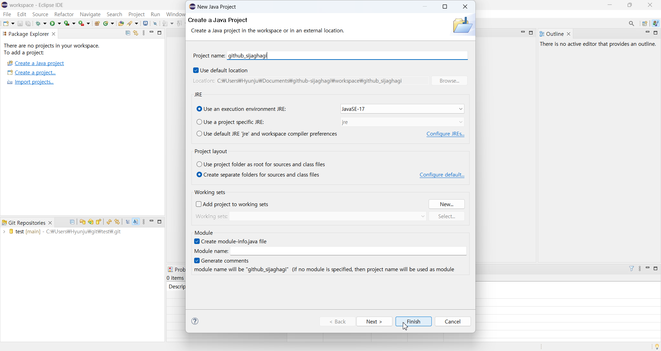The height and width of the screenshot is (351, 661).
Task: Collapse all in Git Repositories view
Action: (x=72, y=222)
